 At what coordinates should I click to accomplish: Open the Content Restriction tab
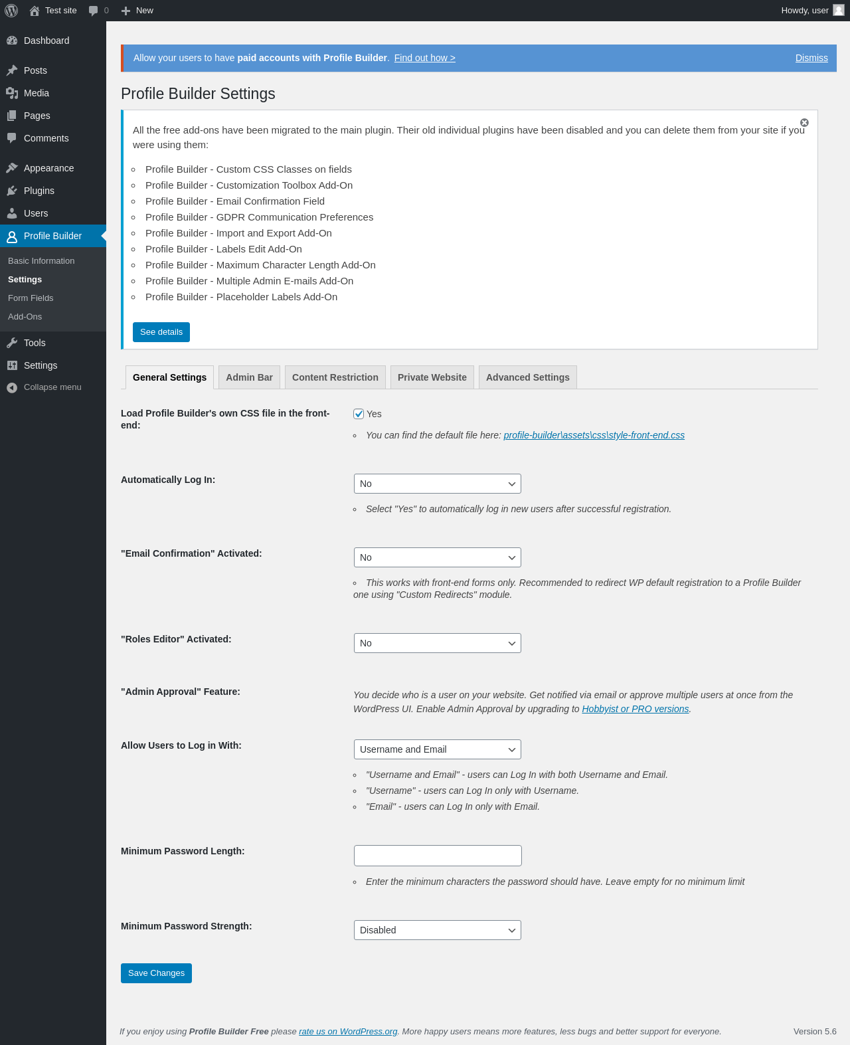pyautogui.click(x=335, y=377)
